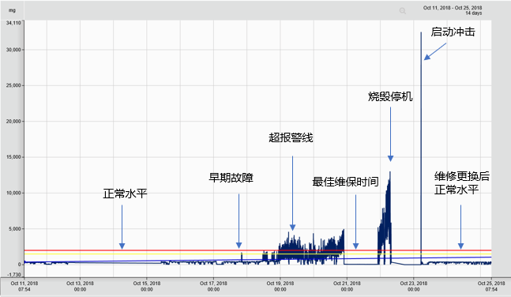This screenshot has height=297, width=511.
Task: Click the Oct 25, 2018 07:54 end label
Action: [x=491, y=286]
